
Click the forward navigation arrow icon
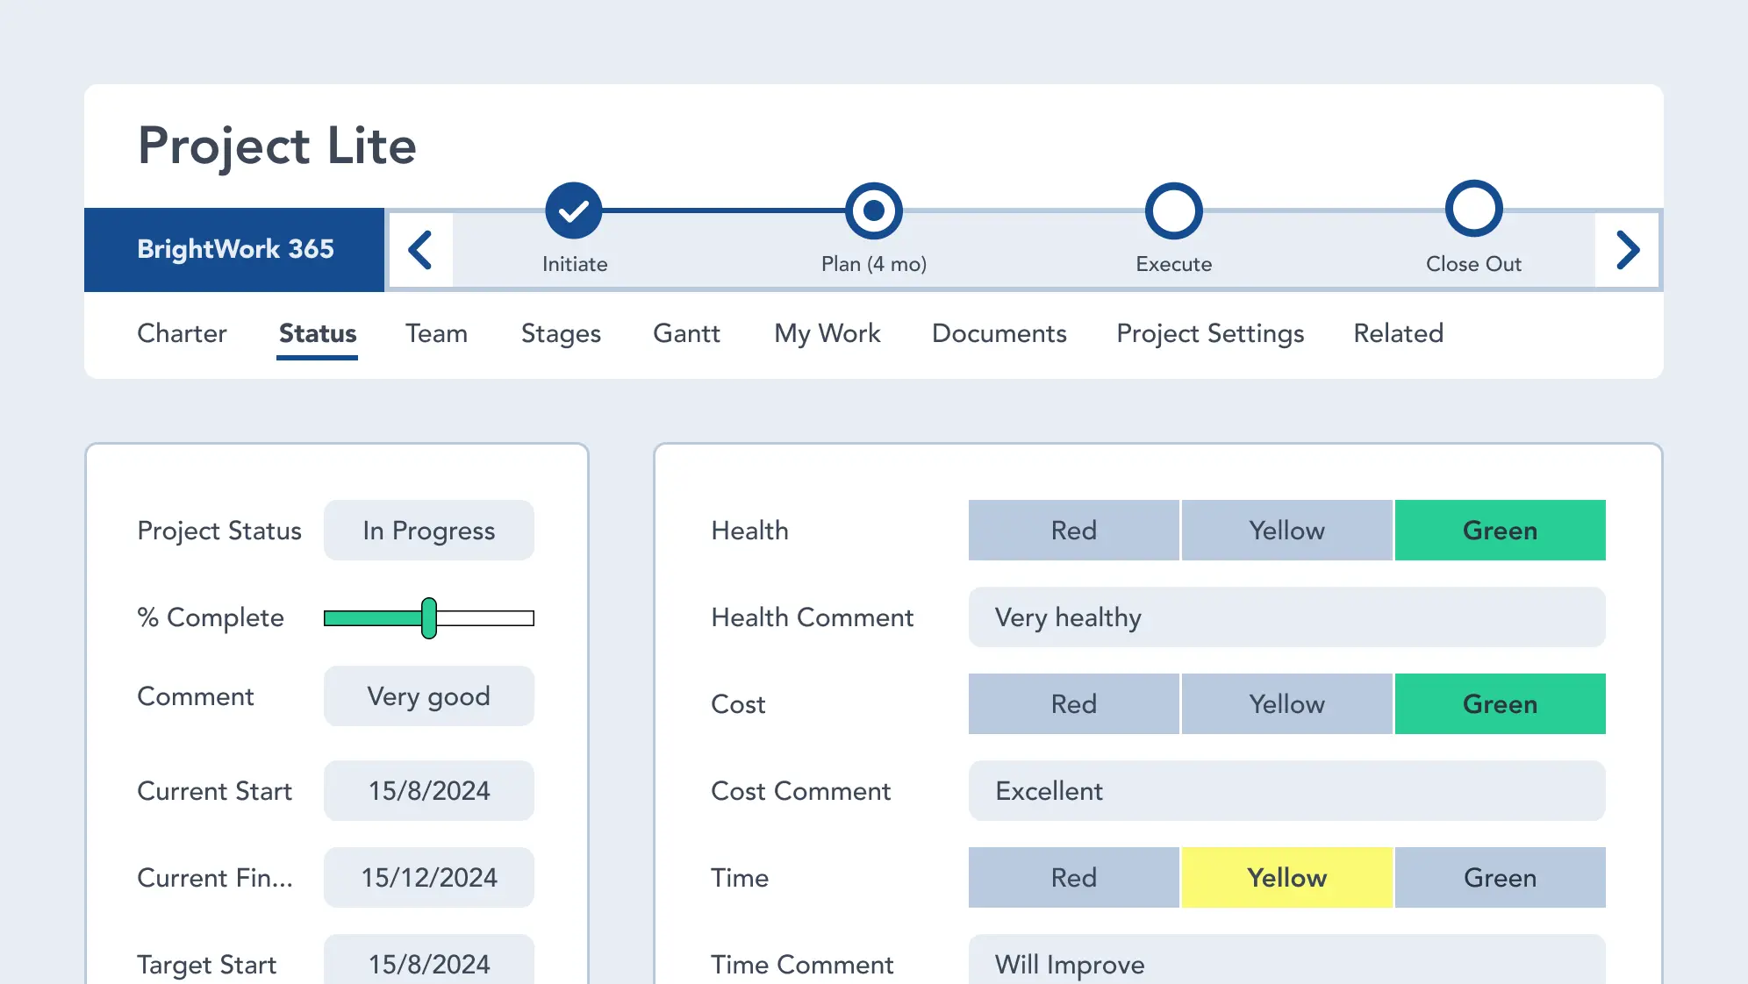1630,248
